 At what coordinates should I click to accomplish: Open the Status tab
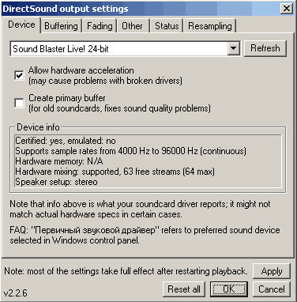click(167, 26)
